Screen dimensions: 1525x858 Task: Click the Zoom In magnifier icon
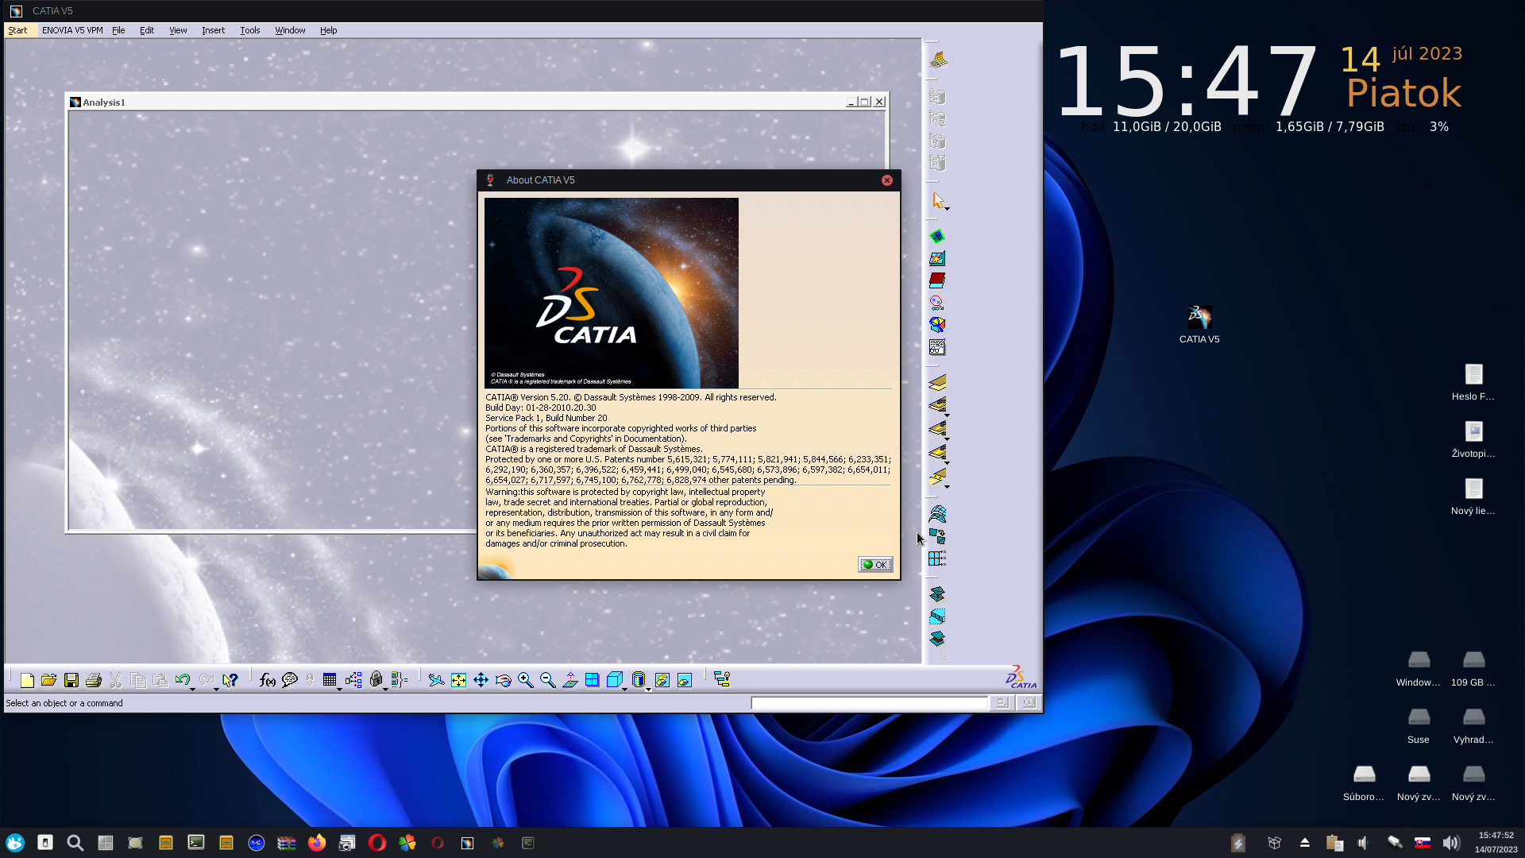coord(526,680)
